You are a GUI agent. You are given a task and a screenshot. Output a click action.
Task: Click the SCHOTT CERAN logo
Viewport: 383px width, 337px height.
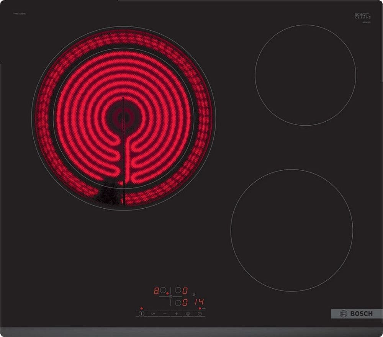coord(362,16)
